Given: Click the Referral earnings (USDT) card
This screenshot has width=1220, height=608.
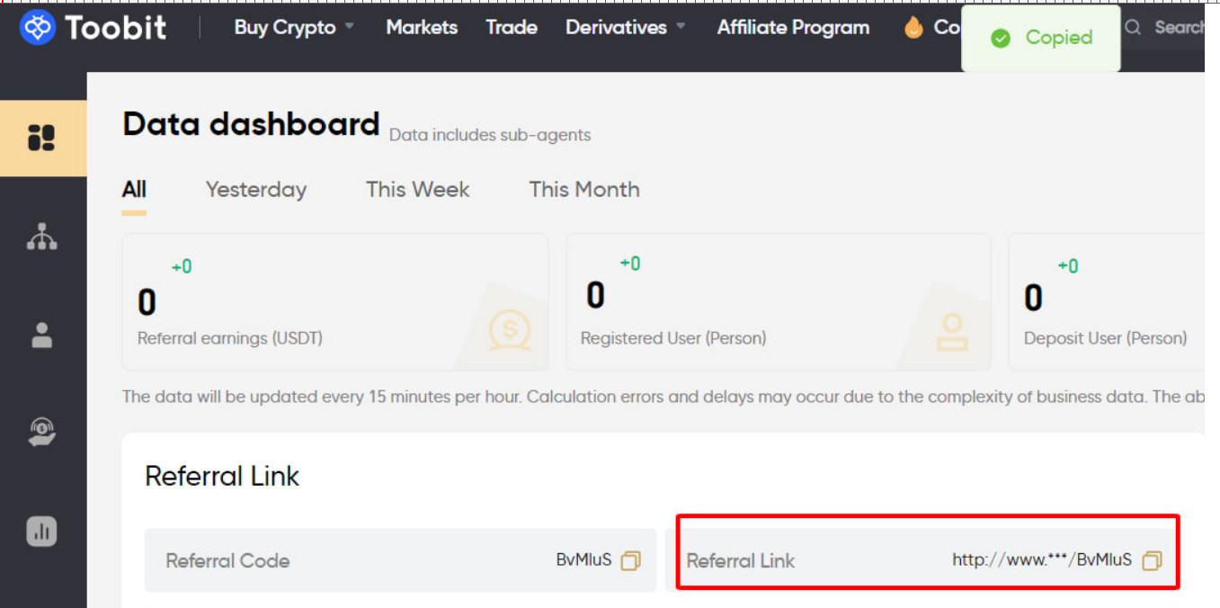Looking at the screenshot, I should 334,302.
